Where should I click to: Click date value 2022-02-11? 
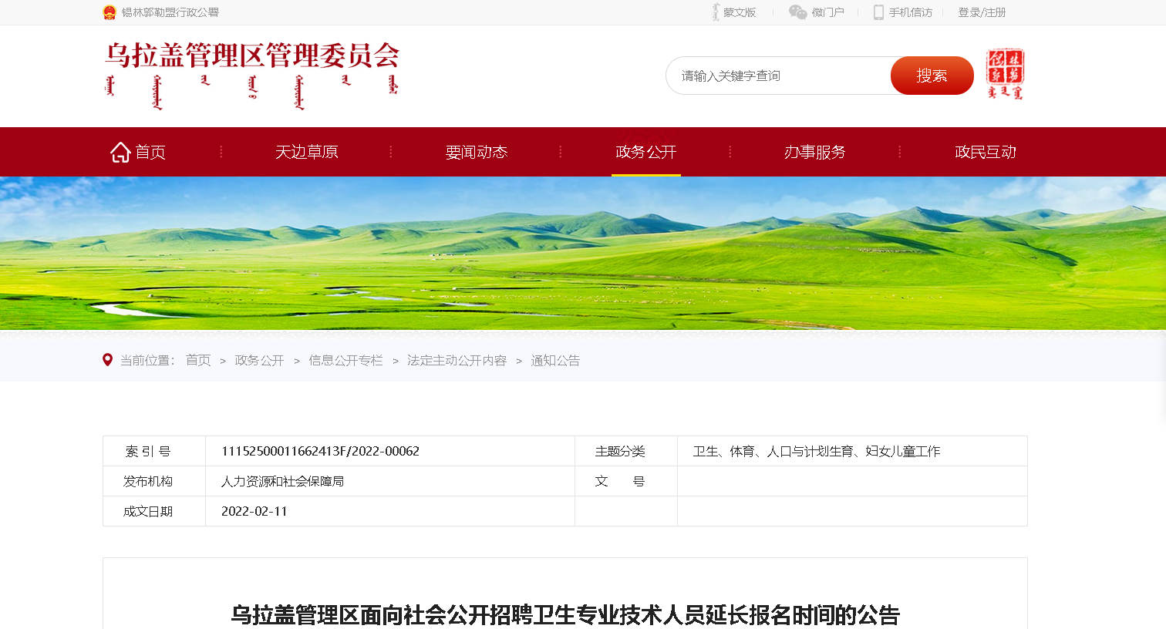(x=254, y=511)
